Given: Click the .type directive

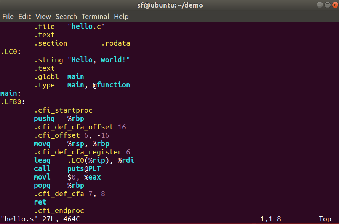Looking at the screenshot, I should coord(45,85).
